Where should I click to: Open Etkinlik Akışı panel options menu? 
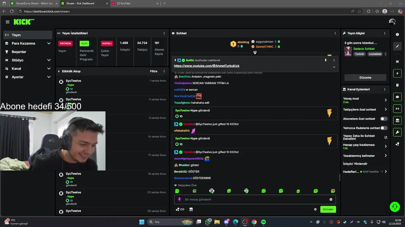164,71
